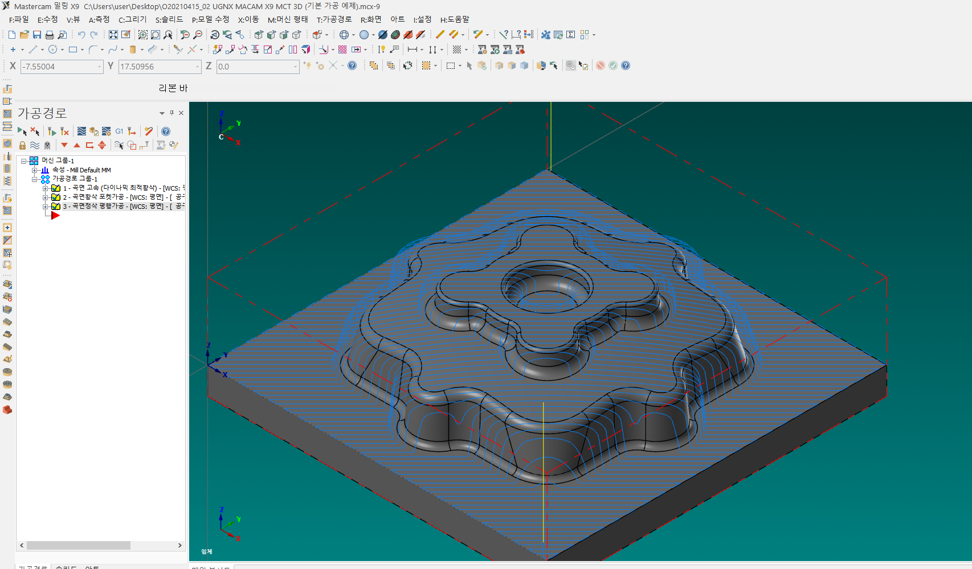Click the horizontal scrollbar thumb in toolpath panel

click(x=79, y=545)
